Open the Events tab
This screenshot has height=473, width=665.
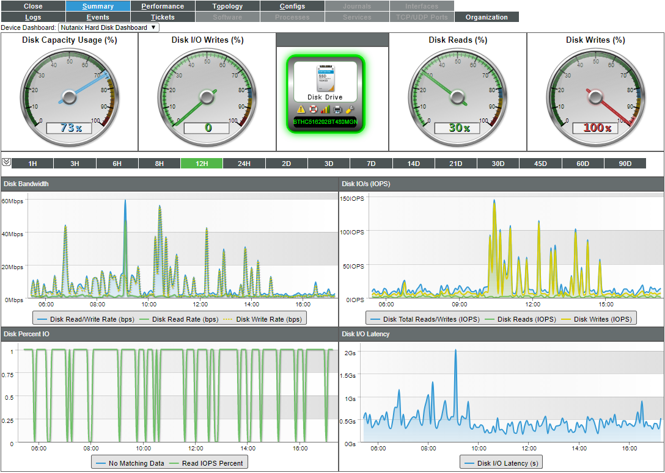[98, 17]
